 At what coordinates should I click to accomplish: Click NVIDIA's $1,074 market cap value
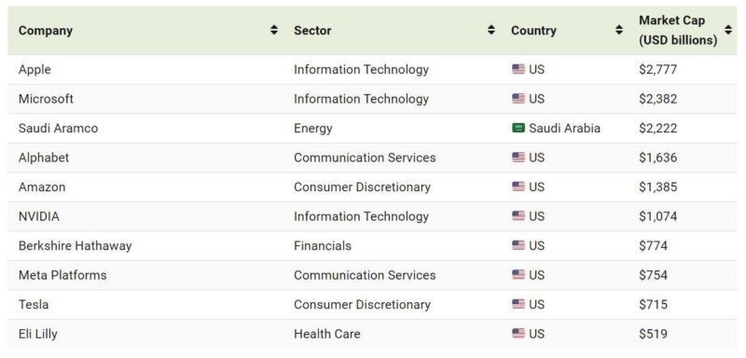coord(658,216)
